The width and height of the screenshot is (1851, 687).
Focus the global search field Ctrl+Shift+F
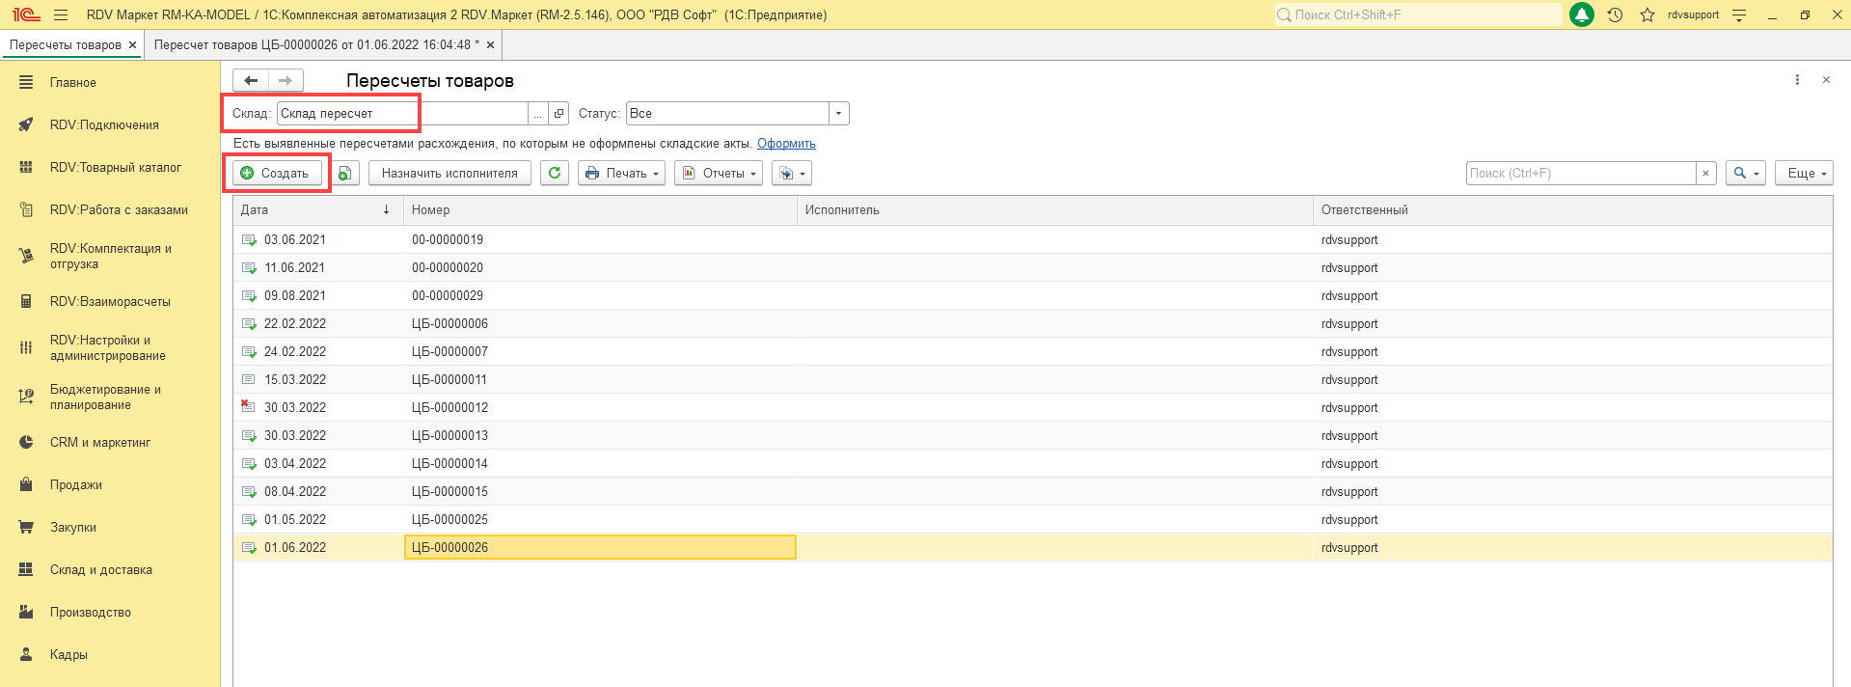1418,14
